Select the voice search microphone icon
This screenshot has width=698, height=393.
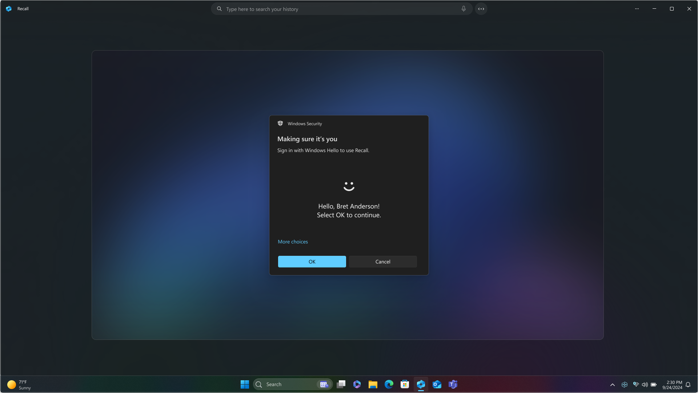click(x=463, y=9)
